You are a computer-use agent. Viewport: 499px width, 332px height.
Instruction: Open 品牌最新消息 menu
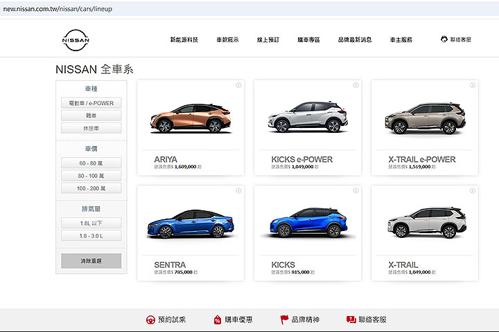355,39
